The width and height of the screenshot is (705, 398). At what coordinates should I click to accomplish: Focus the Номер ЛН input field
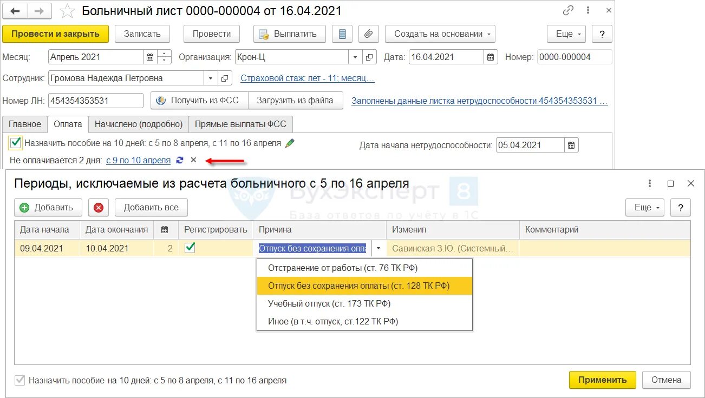click(x=96, y=101)
